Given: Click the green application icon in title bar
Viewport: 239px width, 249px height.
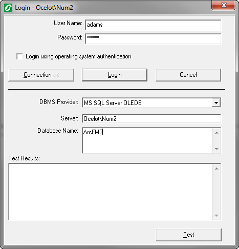Looking at the screenshot, I should [8, 8].
